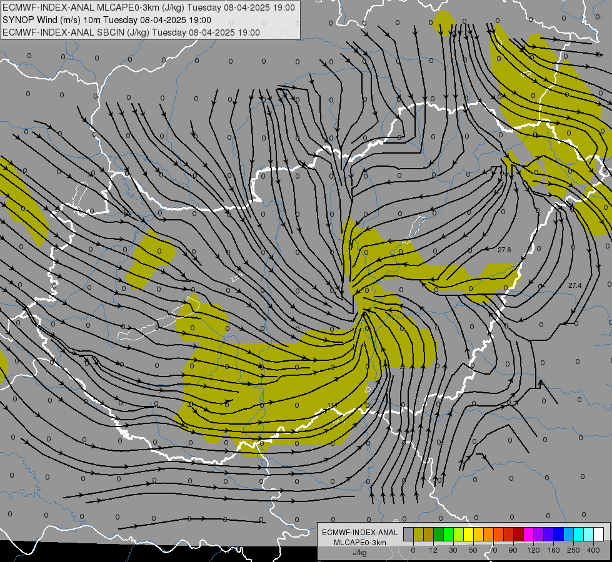The width and height of the screenshot is (612, 562).
Task: Click the 27.6 value on the map
Action: tap(504, 250)
